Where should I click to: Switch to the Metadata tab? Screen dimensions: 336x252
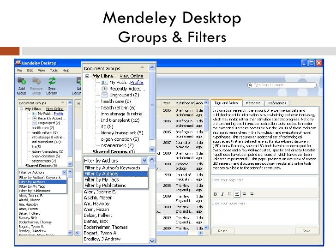click(253, 103)
